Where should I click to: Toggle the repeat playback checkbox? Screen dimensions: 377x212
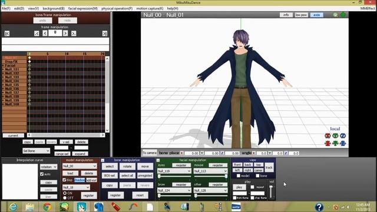click(x=252, y=187)
